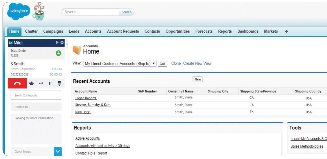Click the caller number 96132220053
The height and width of the screenshot is (159, 327).
pos(20,74)
